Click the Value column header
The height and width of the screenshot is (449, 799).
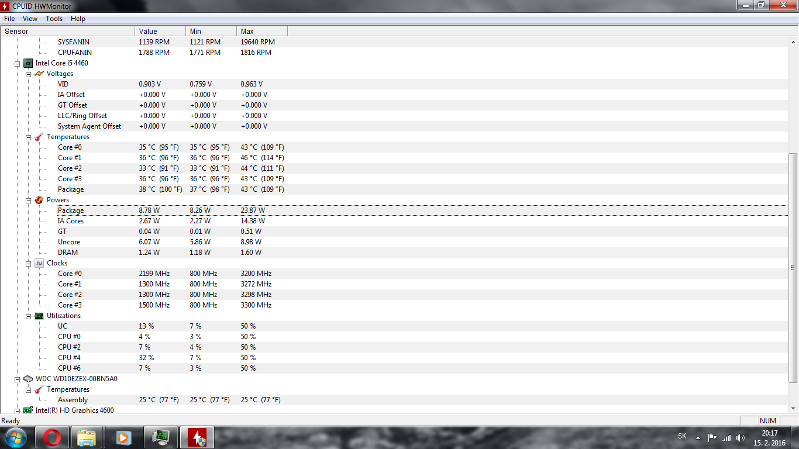[160, 31]
